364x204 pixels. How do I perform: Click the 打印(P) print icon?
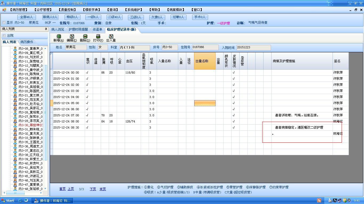pos(98,36)
